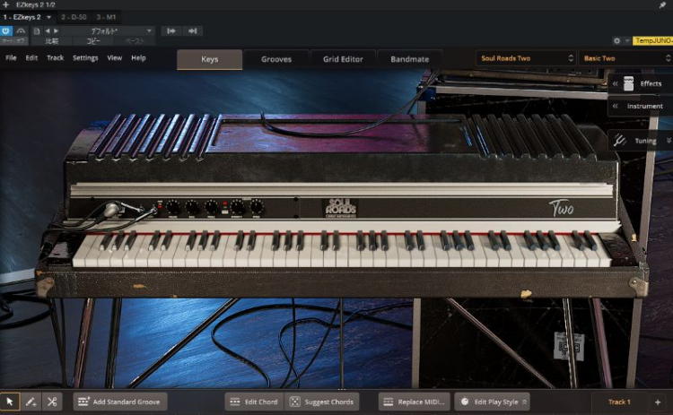Select the scissors cut tool
This screenshot has height=415, width=673.
pyautogui.click(x=52, y=402)
